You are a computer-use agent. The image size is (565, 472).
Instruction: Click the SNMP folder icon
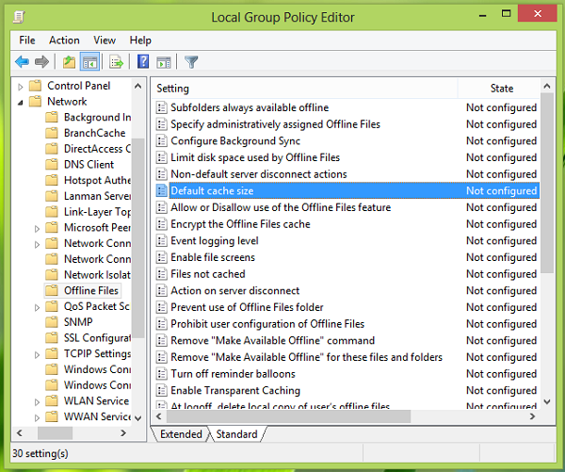pyautogui.click(x=52, y=321)
